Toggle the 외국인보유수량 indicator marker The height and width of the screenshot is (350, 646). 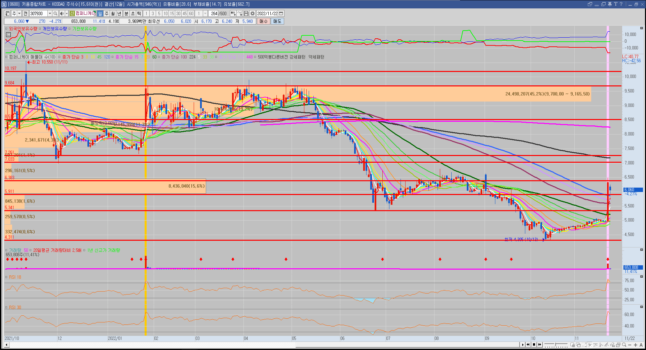(x=6, y=29)
